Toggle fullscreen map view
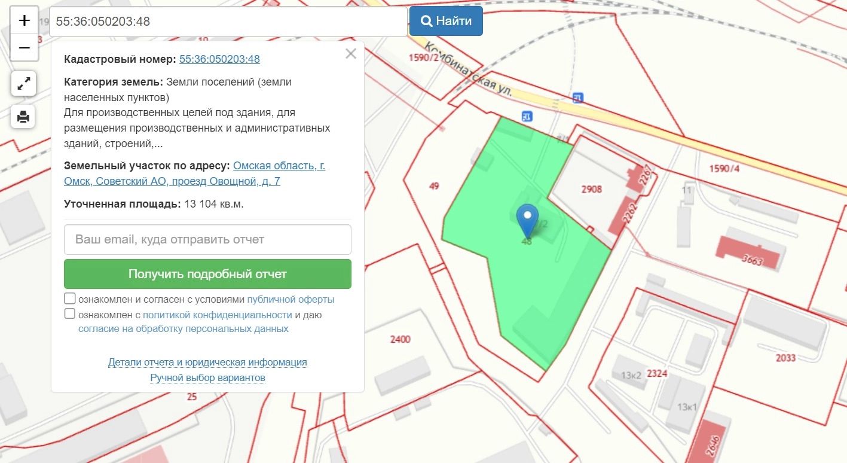Image resolution: width=847 pixels, height=463 pixels. [x=24, y=84]
